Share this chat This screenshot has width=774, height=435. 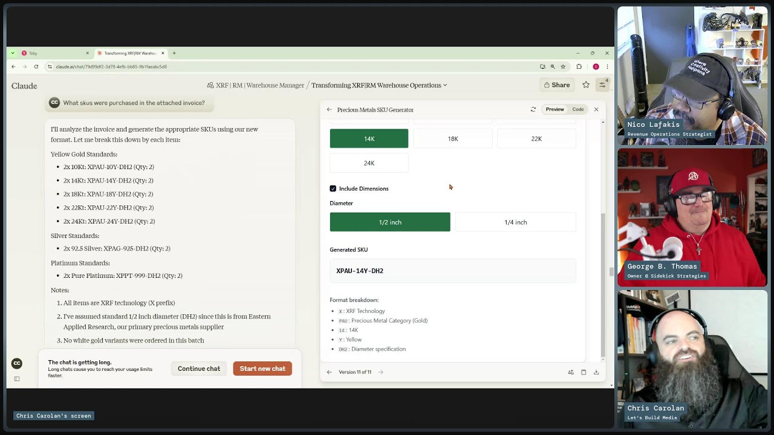(x=557, y=85)
